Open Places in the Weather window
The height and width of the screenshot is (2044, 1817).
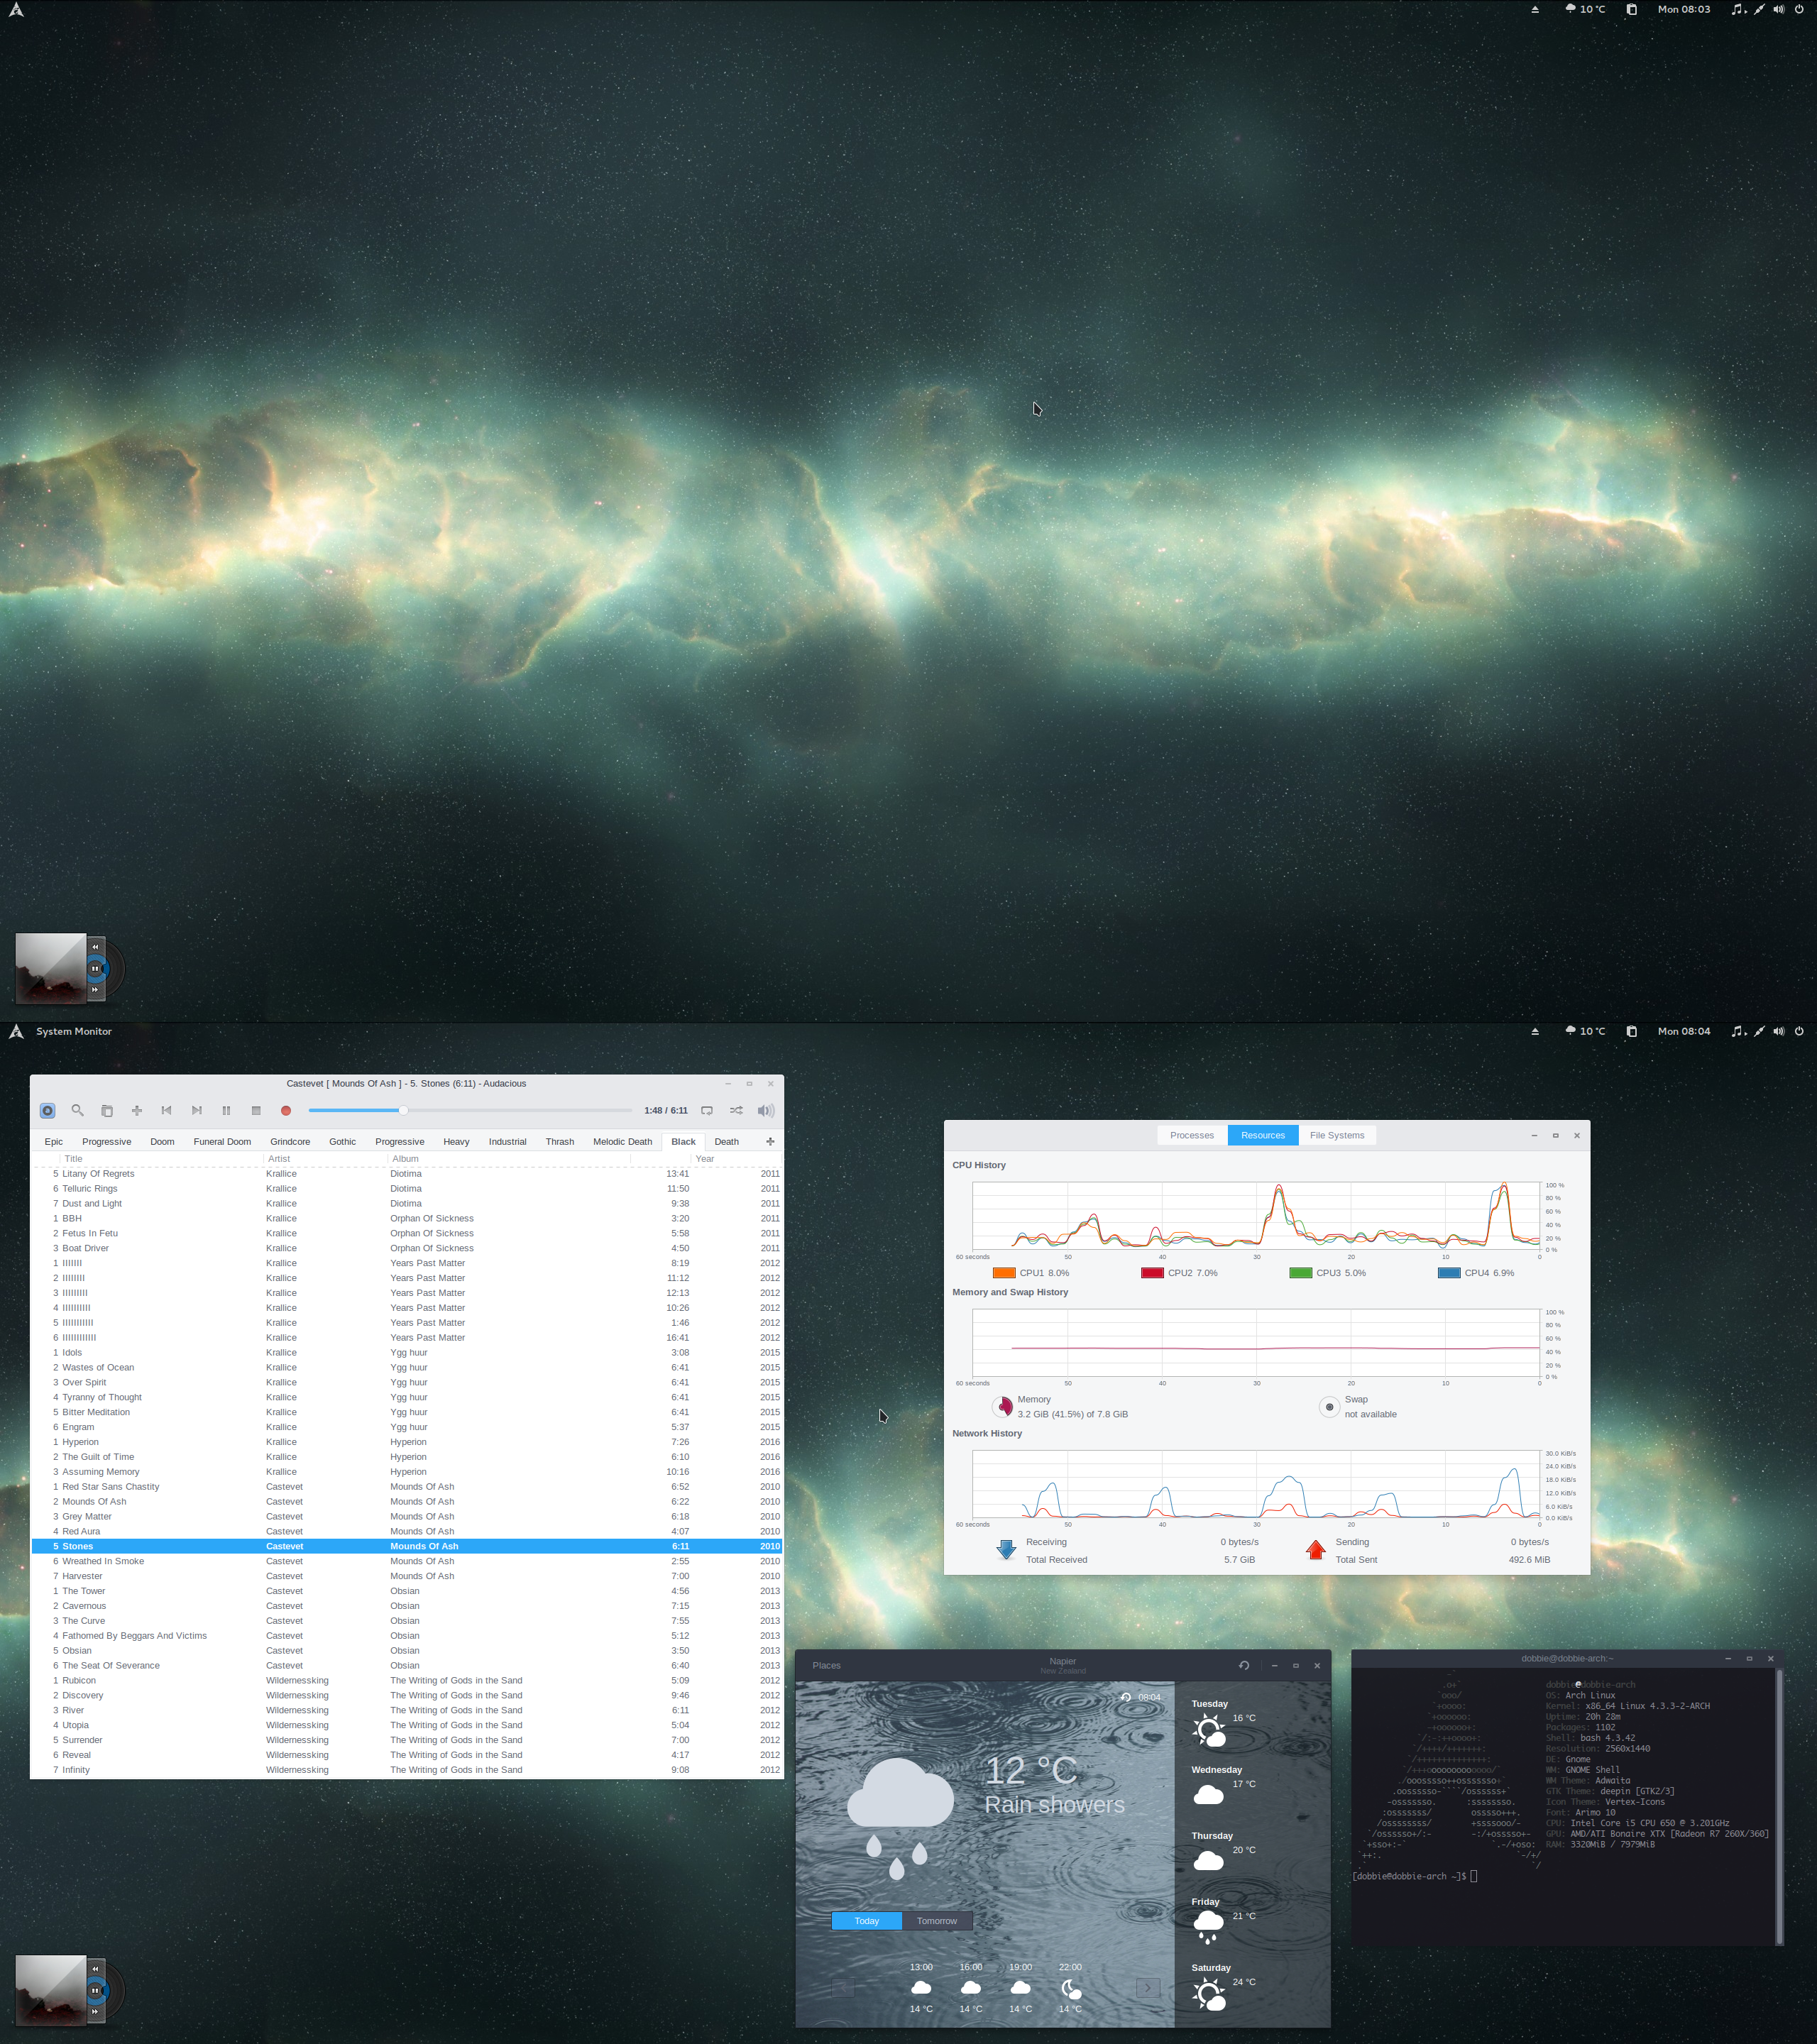pyautogui.click(x=827, y=1665)
